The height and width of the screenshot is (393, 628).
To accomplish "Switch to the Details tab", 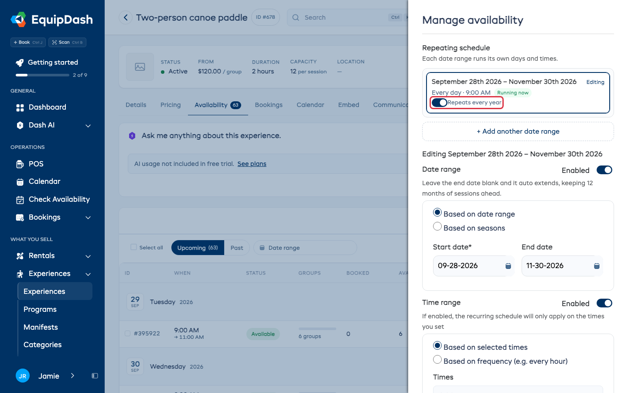I will (136, 105).
